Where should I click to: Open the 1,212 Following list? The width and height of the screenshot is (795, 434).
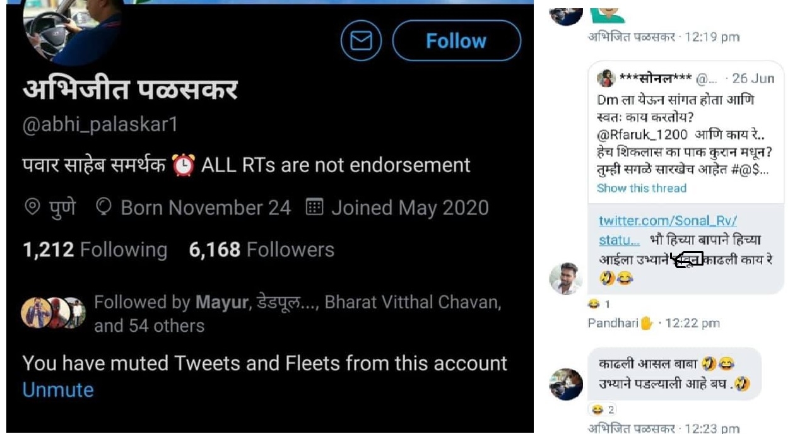(x=95, y=250)
